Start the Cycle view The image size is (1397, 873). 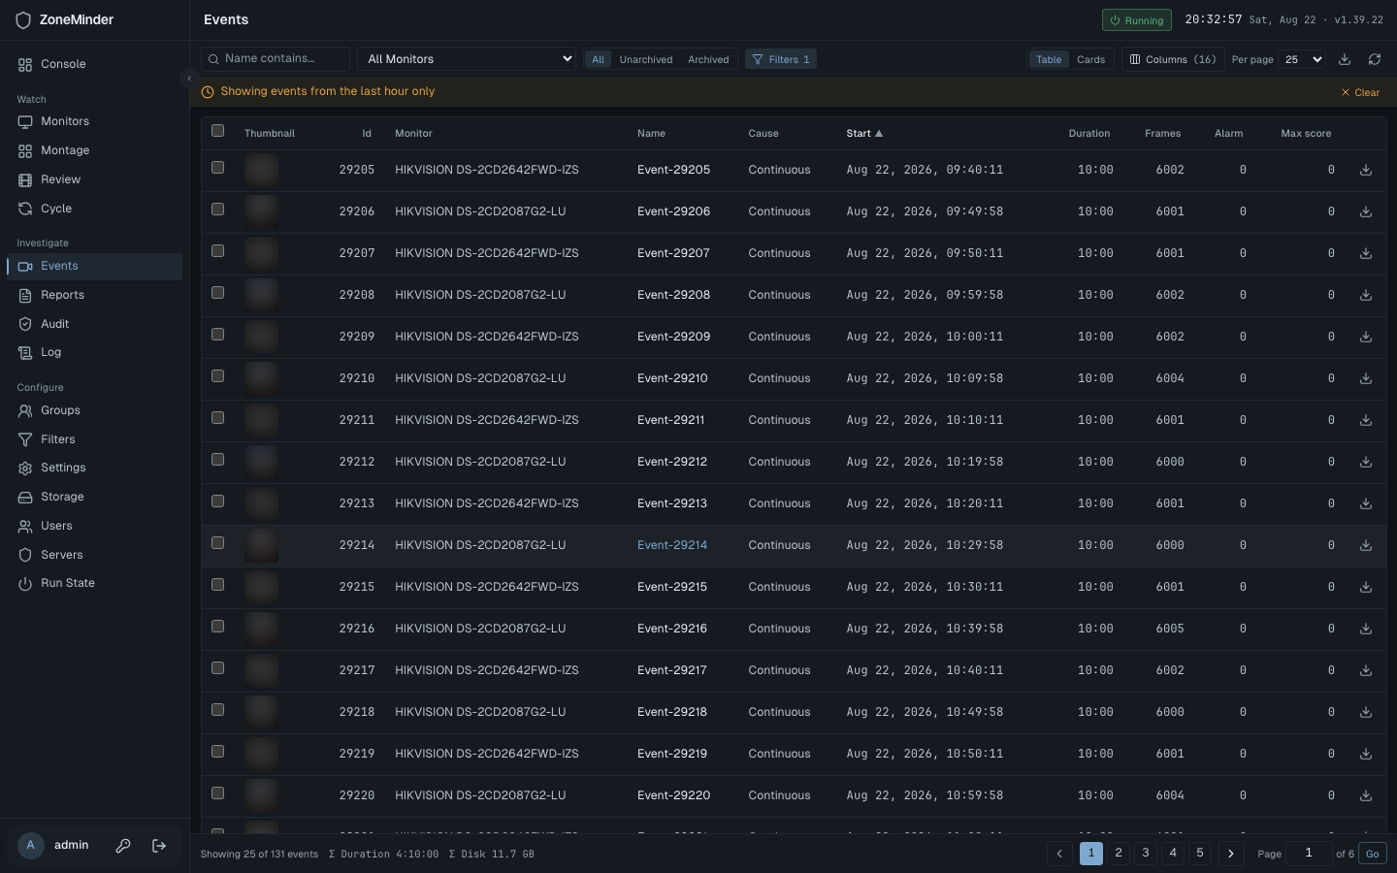94,209
